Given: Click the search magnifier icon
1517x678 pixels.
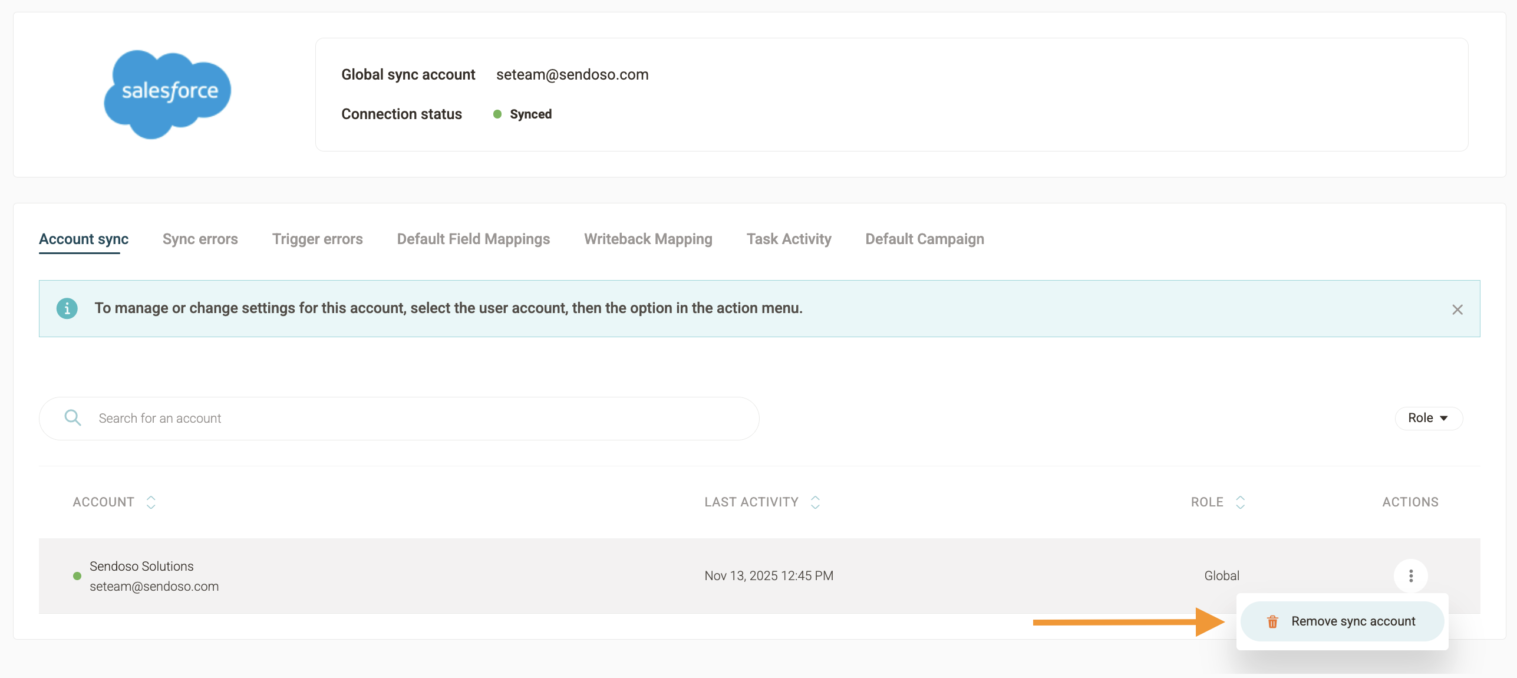Looking at the screenshot, I should tap(72, 418).
